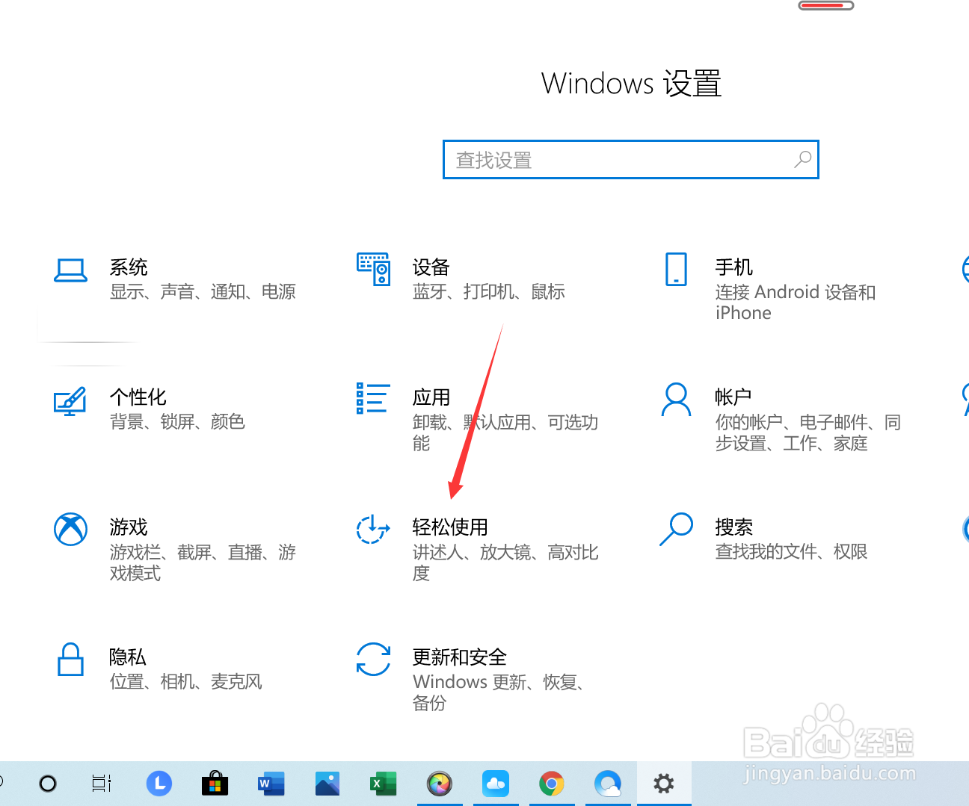Open Microsoft Store from taskbar
Viewport: 969px width, 806px height.
[x=215, y=784]
